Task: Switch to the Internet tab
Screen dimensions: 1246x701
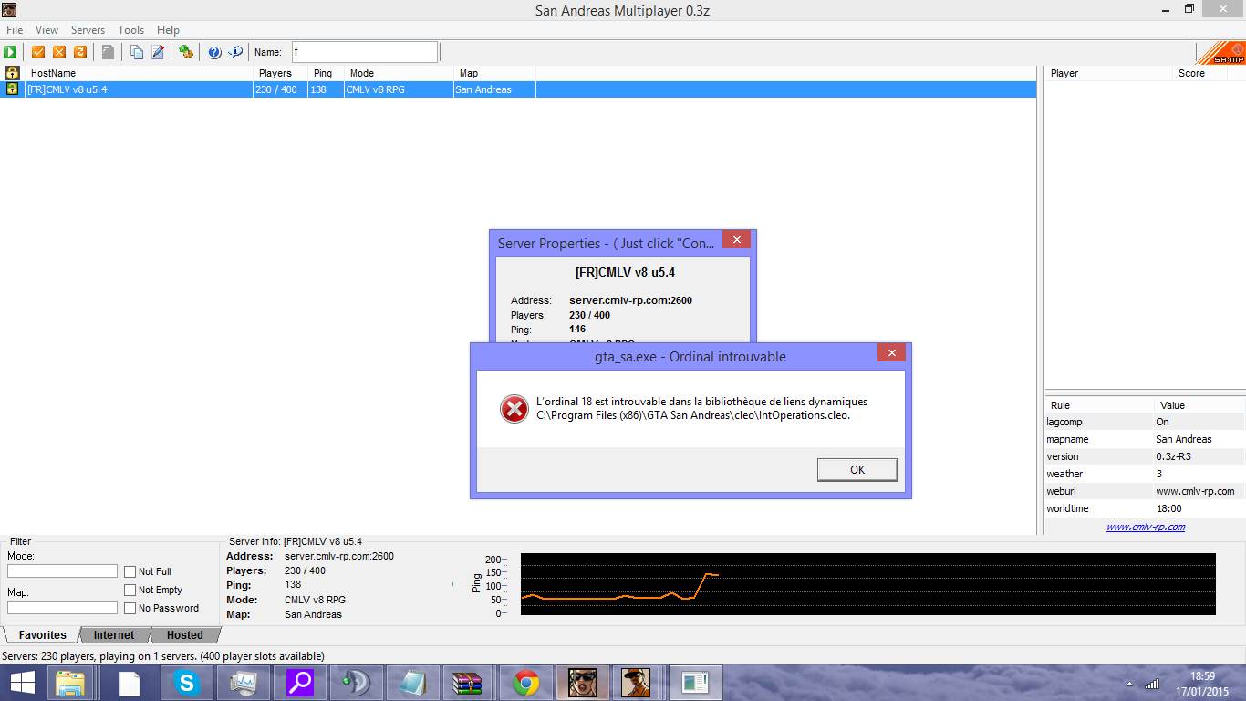Action: pos(114,635)
